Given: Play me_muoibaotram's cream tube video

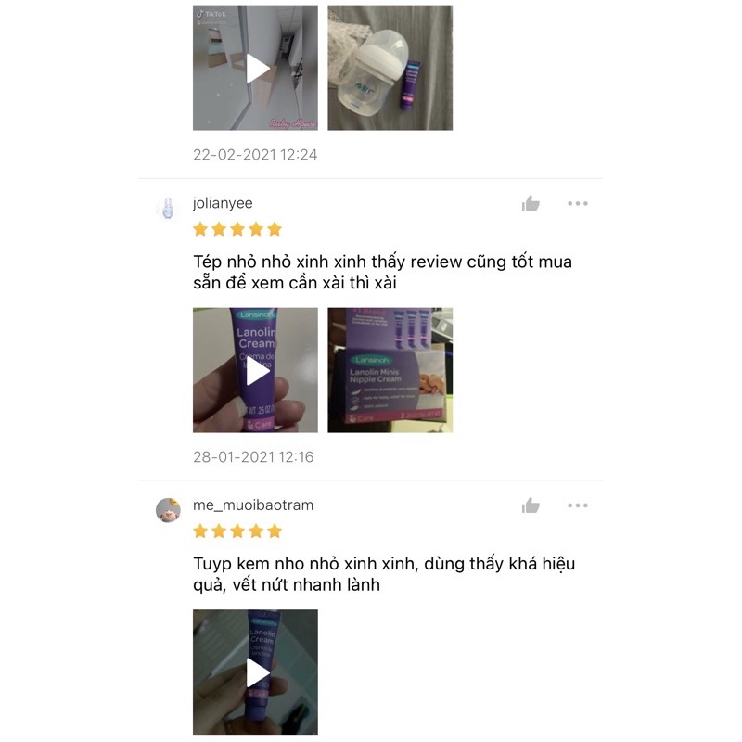Looking at the screenshot, I should click(x=255, y=672).
